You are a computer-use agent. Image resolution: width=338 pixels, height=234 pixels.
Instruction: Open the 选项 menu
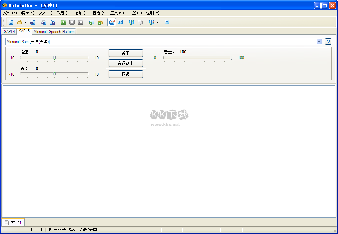click(81, 13)
